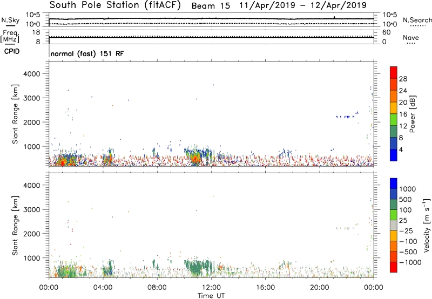The height and width of the screenshot is (299, 432).
Task: Click the "-100" label on velocity colorbar
Action: tap(408, 241)
